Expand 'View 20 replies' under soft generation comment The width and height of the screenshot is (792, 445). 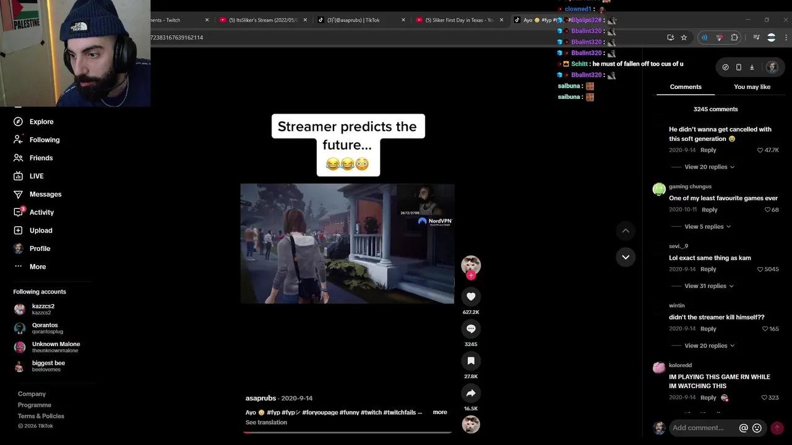[709, 167]
